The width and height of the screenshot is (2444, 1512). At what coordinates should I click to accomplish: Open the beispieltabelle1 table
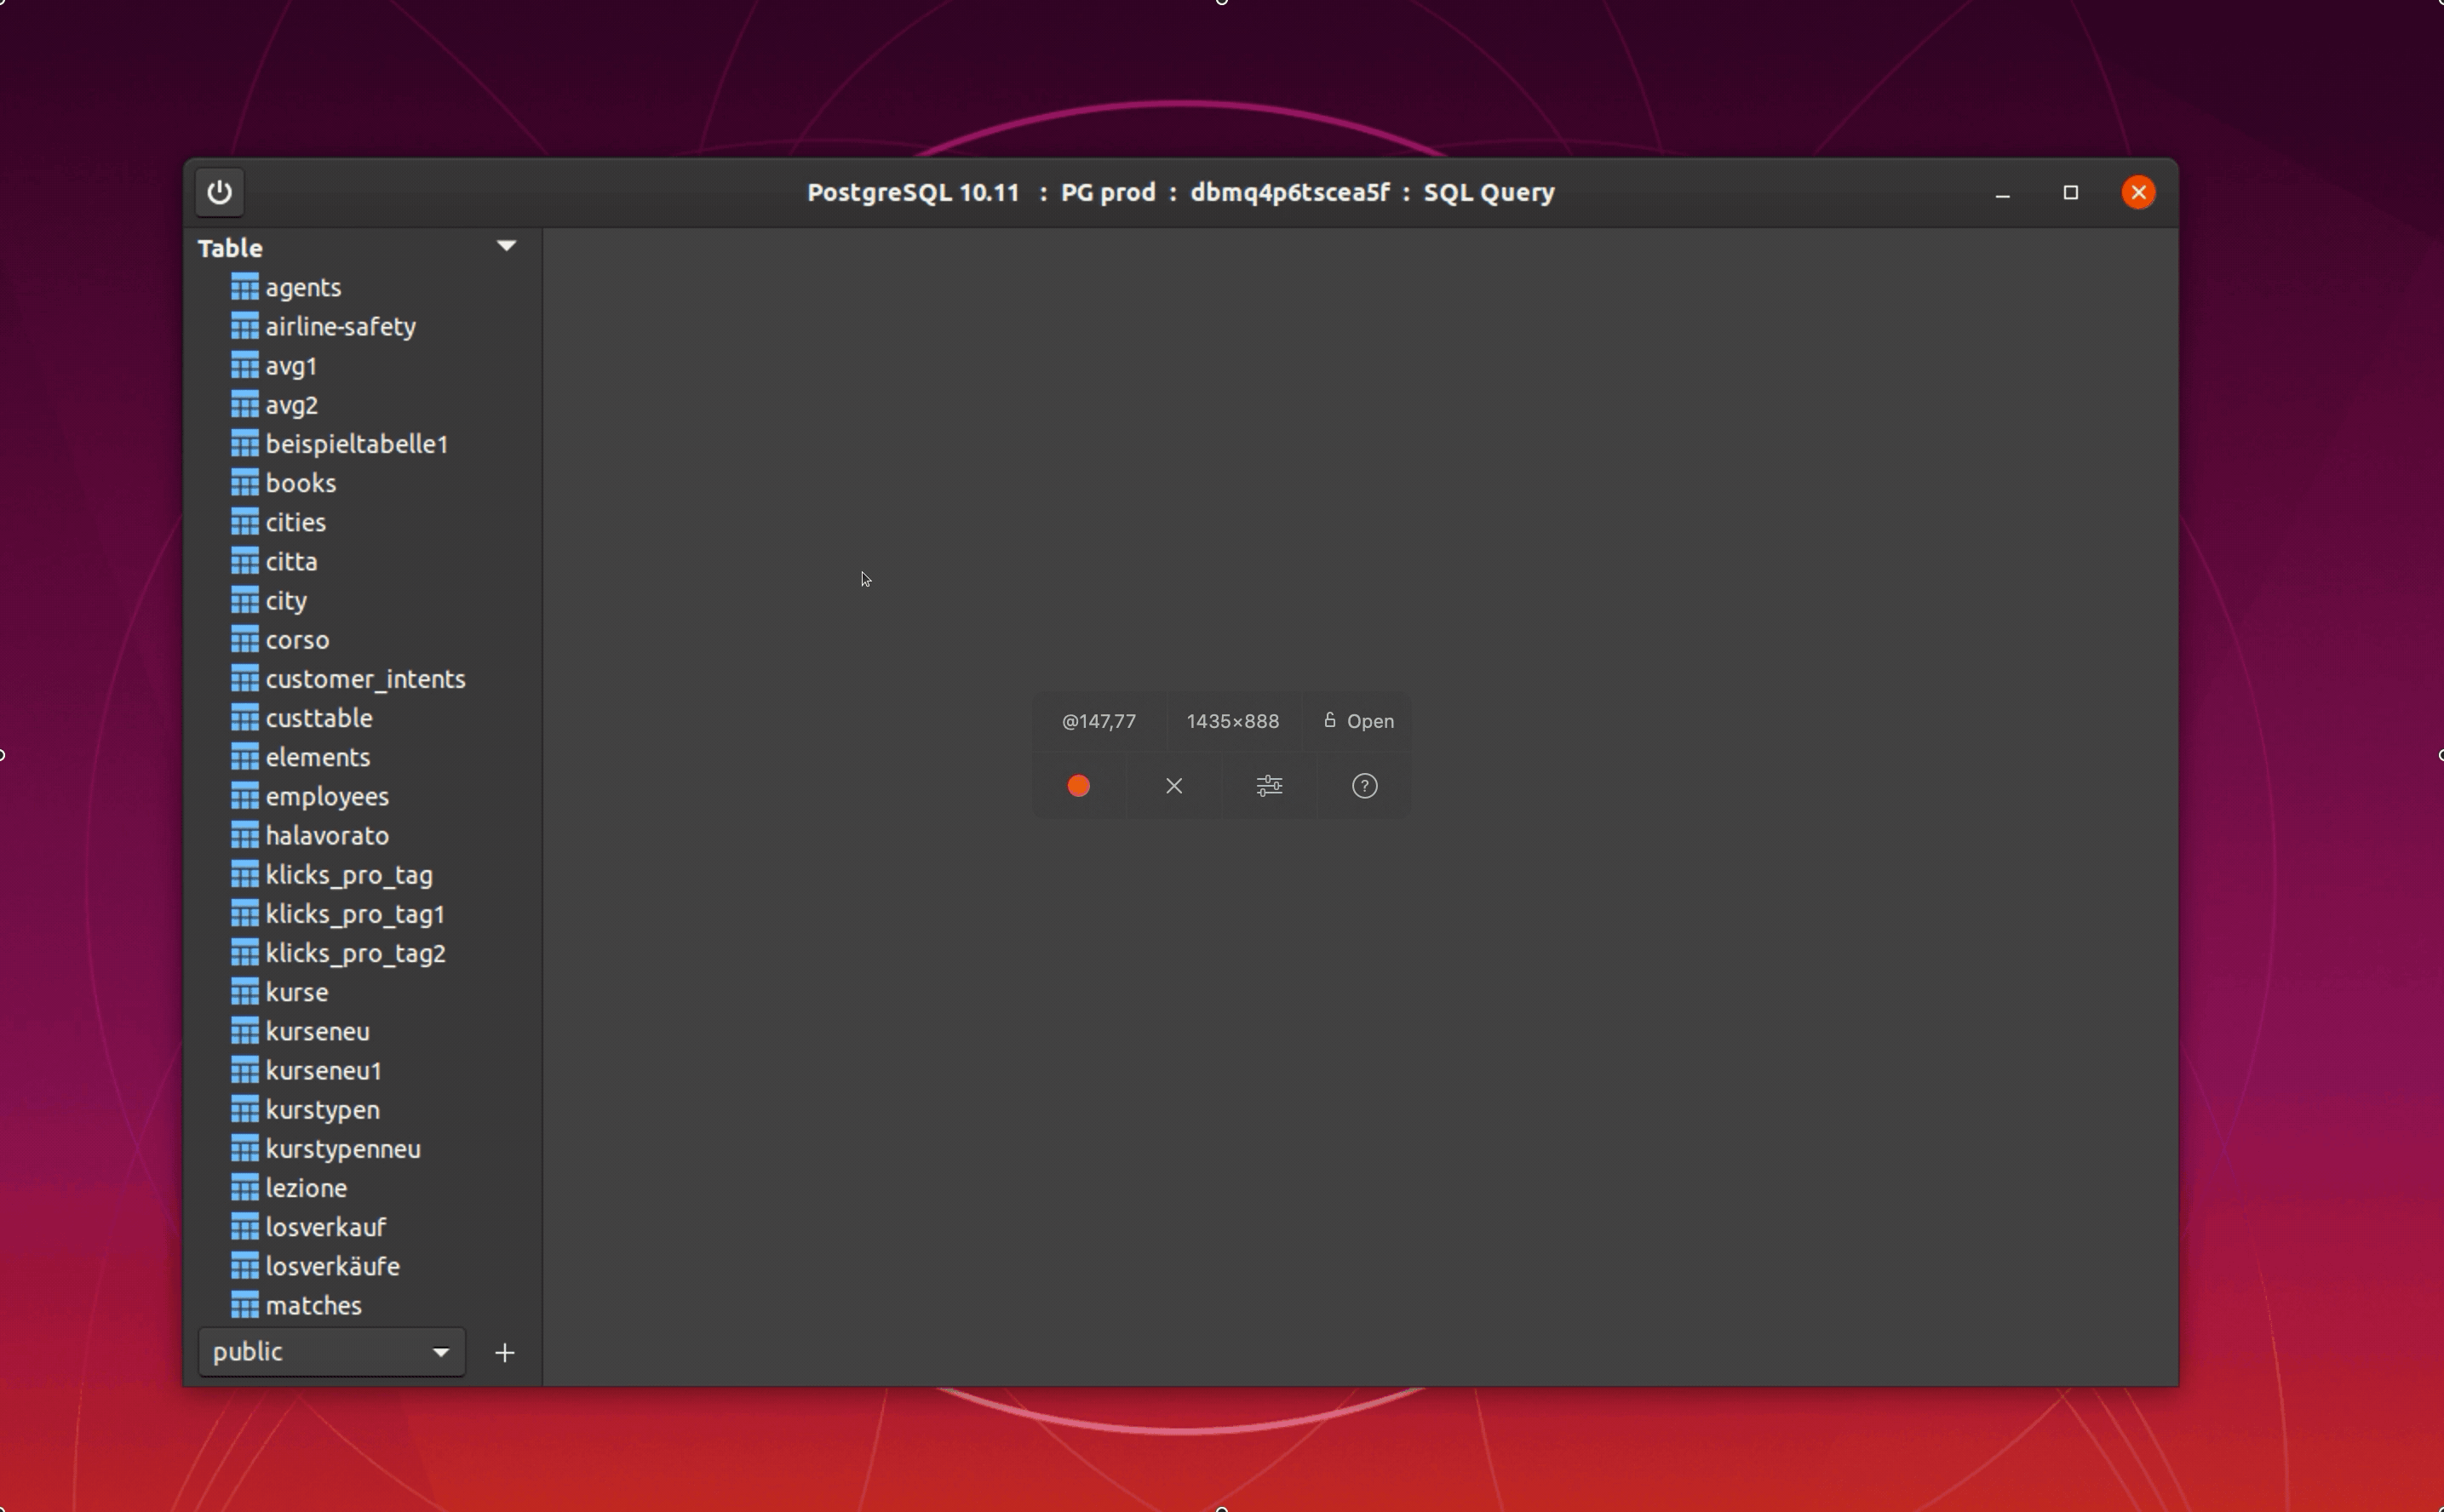tap(357, 444)
